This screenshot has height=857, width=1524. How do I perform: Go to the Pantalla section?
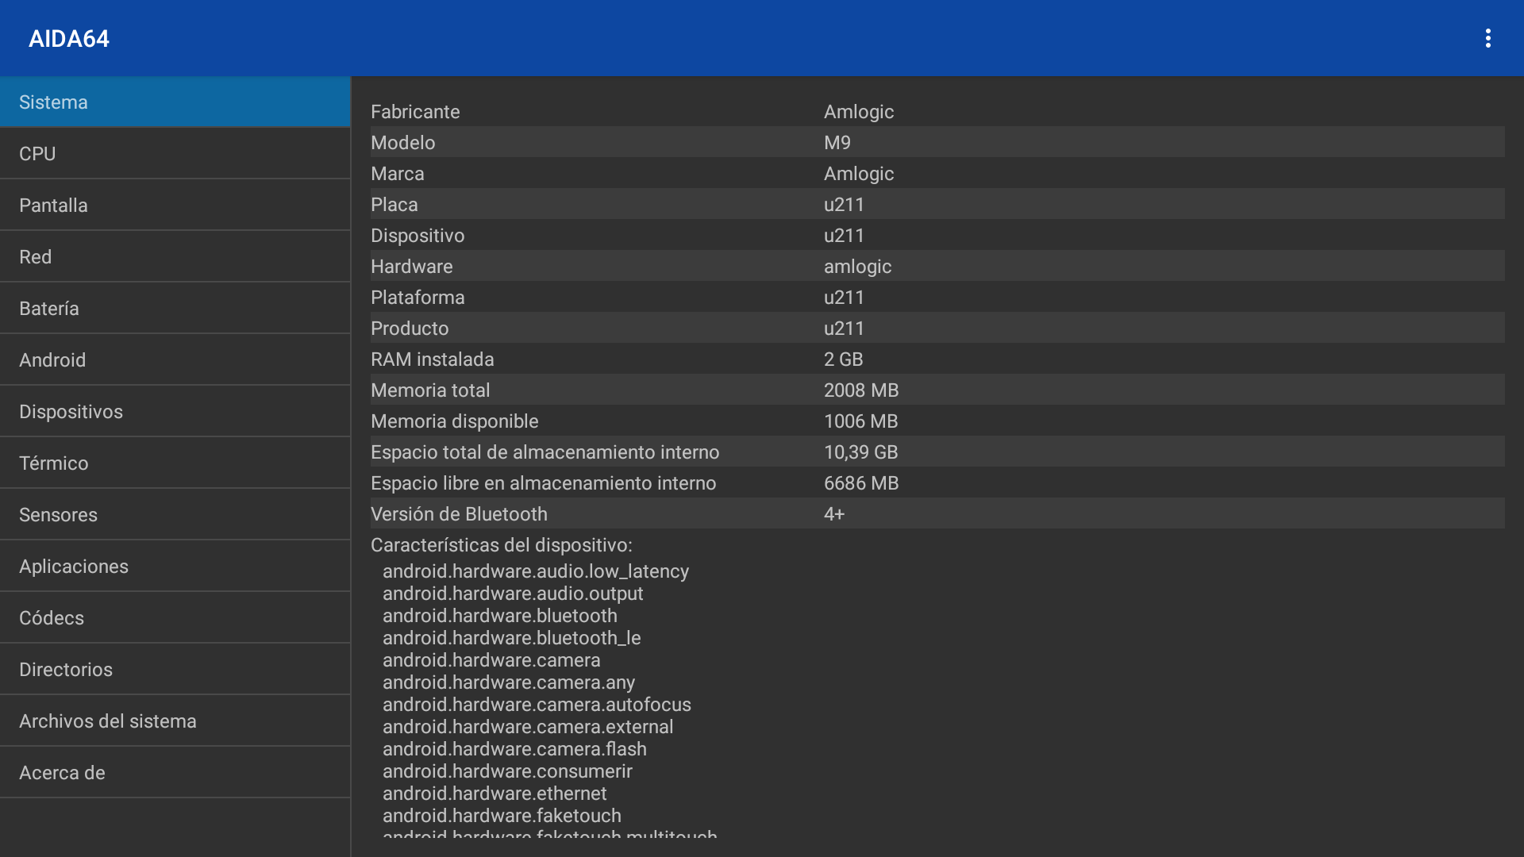(x=175, y=206)
